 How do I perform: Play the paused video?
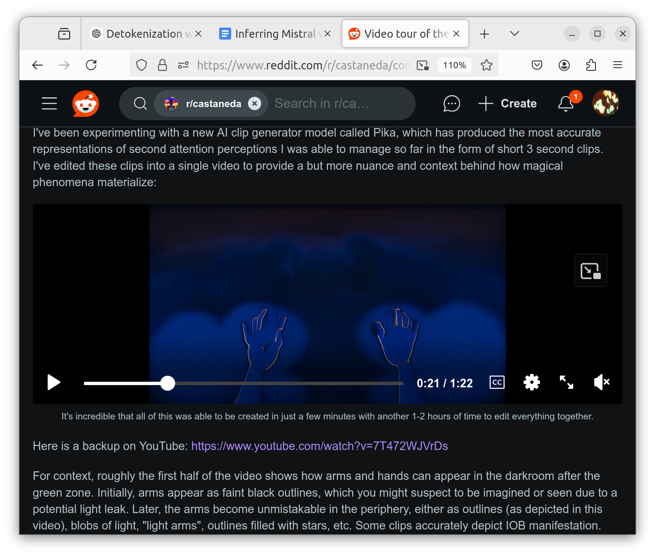[x=54, y=382]
